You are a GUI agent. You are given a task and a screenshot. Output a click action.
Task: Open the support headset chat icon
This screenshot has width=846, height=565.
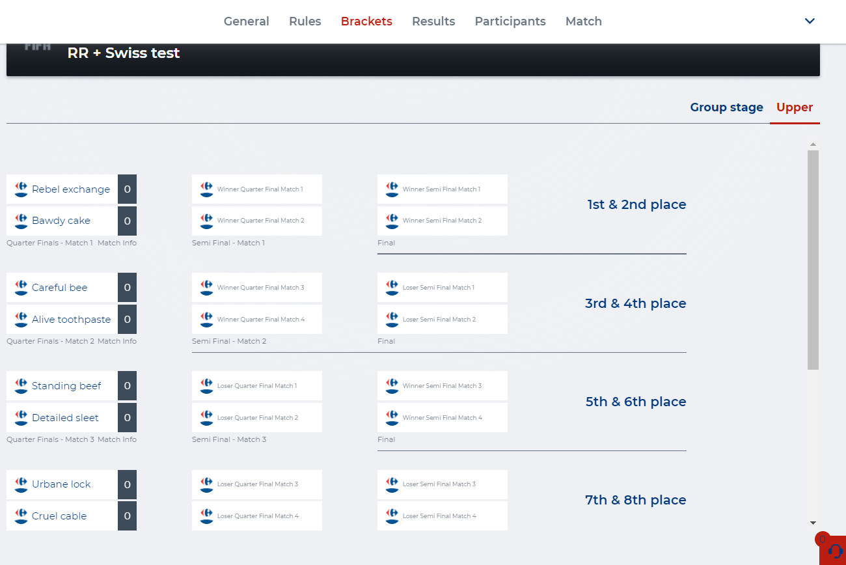click(835, 551)
